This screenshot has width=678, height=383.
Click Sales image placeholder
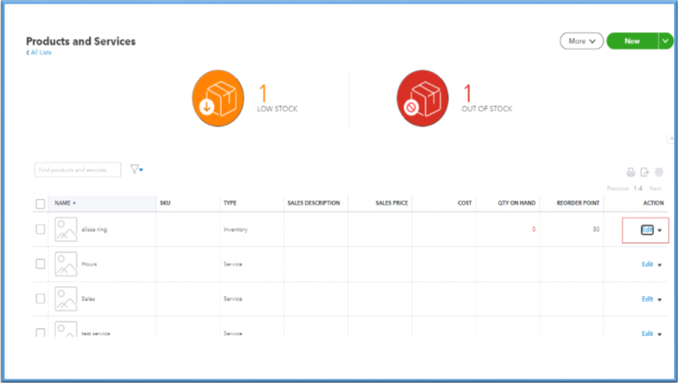[65, 299]
